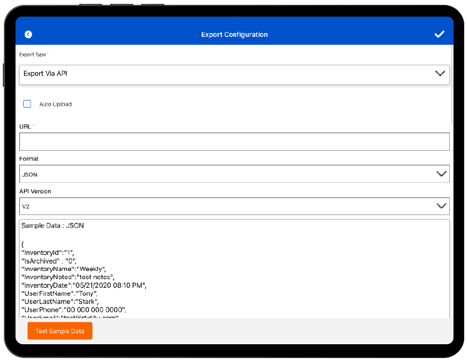Save configuration with the checkmark icon
467x361 pixels.
(439, 35)
